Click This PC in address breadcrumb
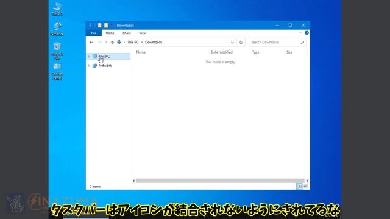The height and width of the screenshot is (219, 390). click(133, 42)
